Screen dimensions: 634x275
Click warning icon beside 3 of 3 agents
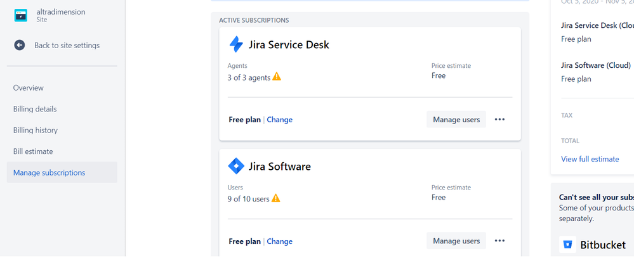click(x=277, y=76)
